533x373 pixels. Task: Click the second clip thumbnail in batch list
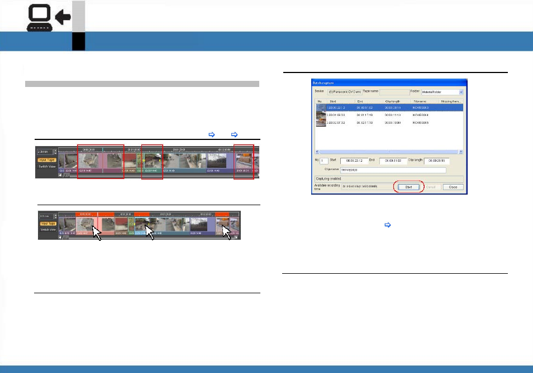coord(321,115)
